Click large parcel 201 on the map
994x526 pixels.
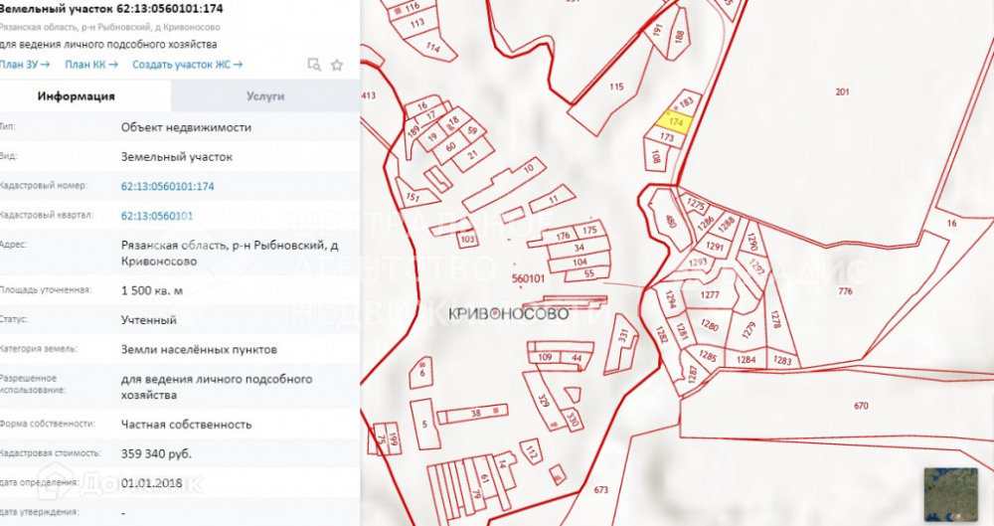[842, 92]
